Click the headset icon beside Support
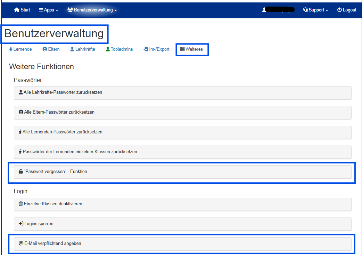Screen dimensions: 362x255 pos(305,10)
